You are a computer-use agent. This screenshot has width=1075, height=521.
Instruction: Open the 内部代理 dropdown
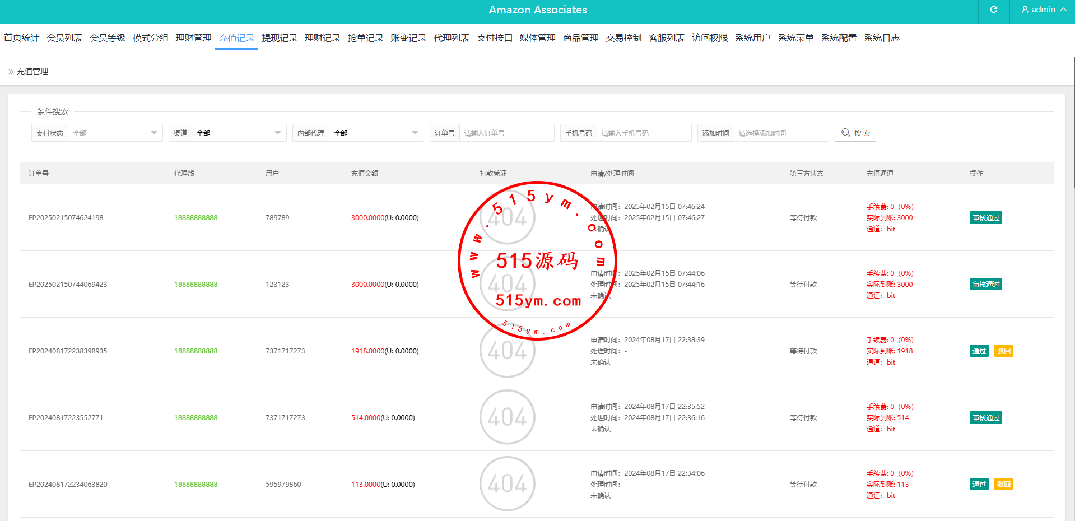tap(376, 133)
